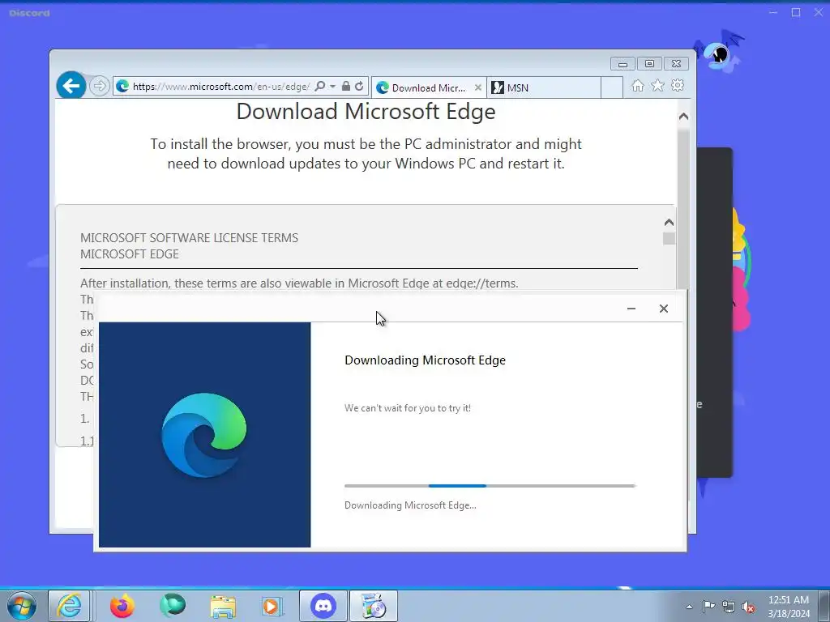Screen dimensions: 830x622
Task: Open Internet Explorer from the taskbar
Action: coord(70,606)
